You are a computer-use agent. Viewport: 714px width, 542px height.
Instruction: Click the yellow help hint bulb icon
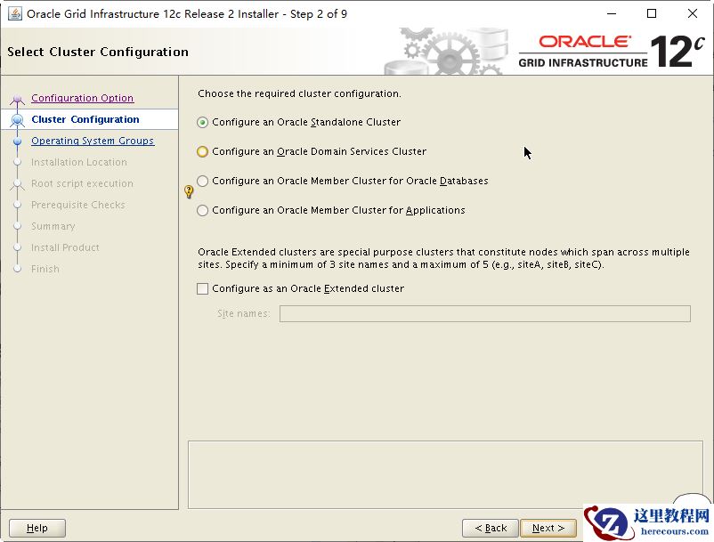[189, 191]
